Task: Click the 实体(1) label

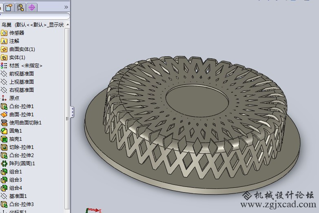Action: point(17,58)
